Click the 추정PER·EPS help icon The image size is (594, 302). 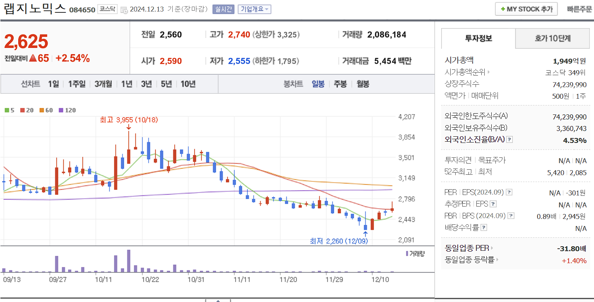click(x=493, y=204)
